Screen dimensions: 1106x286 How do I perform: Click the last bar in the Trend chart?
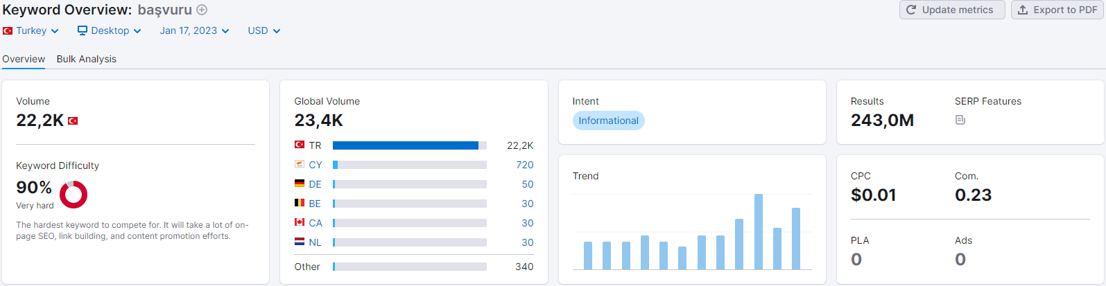point(796,238)
